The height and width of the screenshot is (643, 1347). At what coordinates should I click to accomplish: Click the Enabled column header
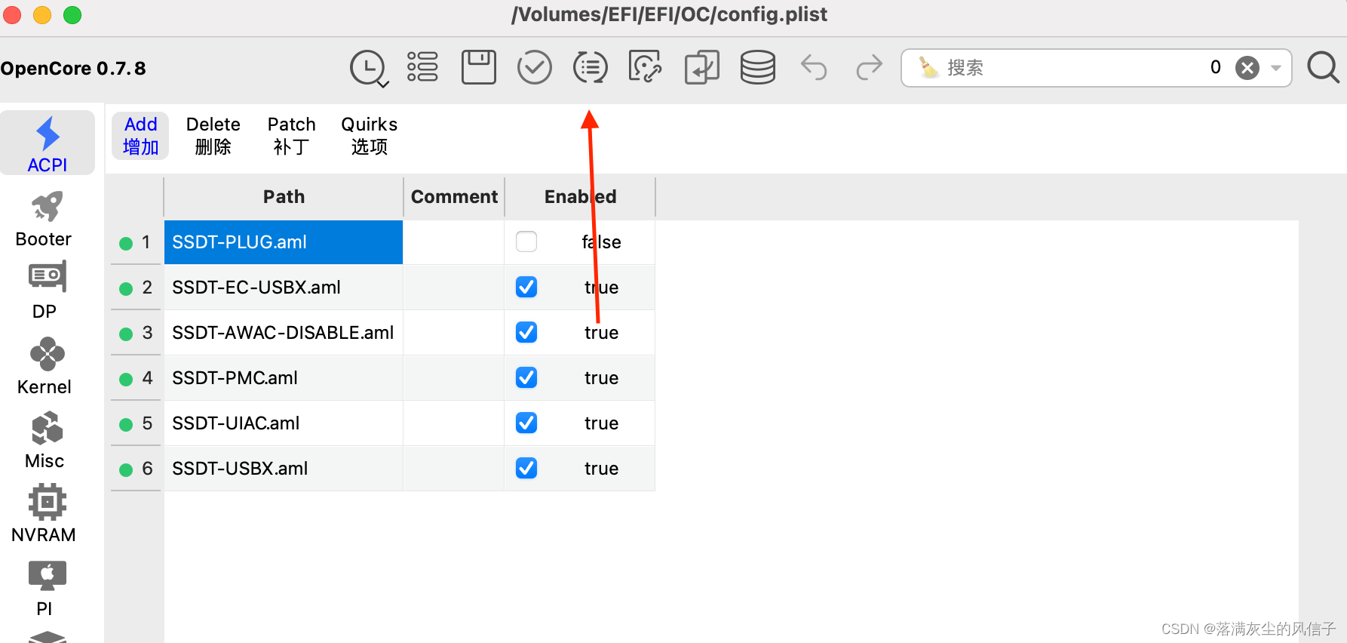[580, 197]
